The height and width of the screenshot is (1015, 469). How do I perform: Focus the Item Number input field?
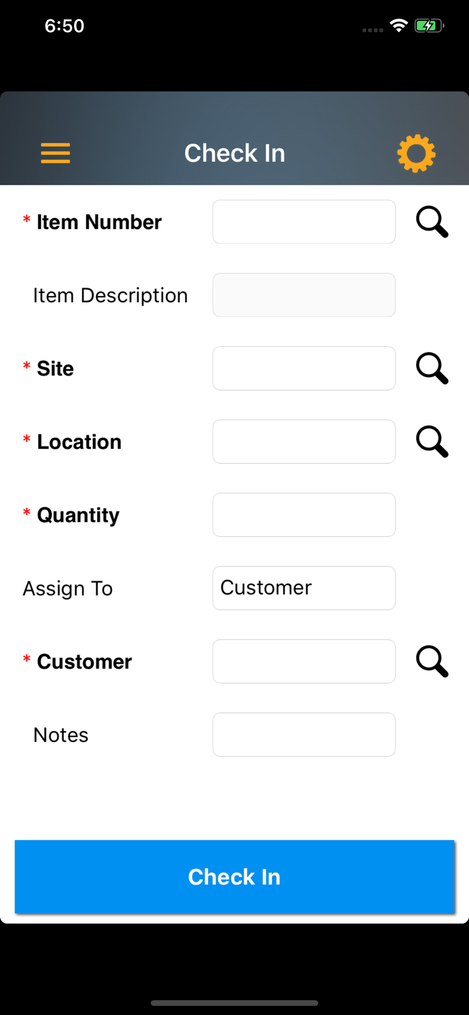click(304, 222)
